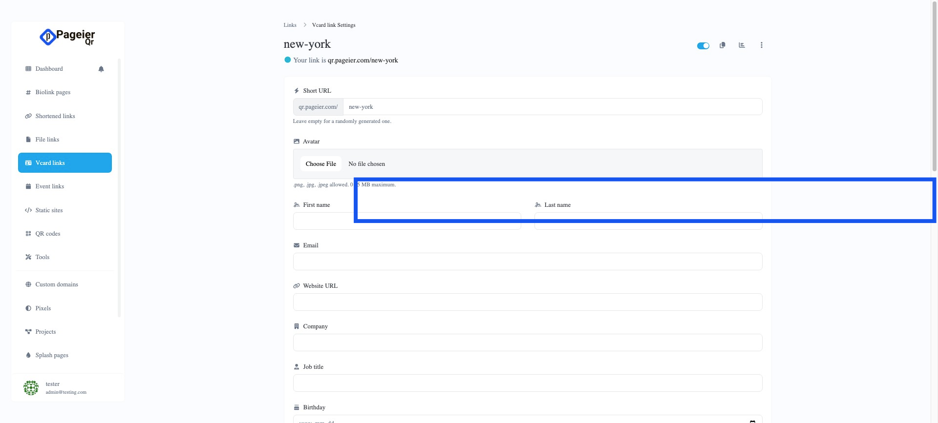
Task: Click the notification bell icon
Action: pos(101,69)
